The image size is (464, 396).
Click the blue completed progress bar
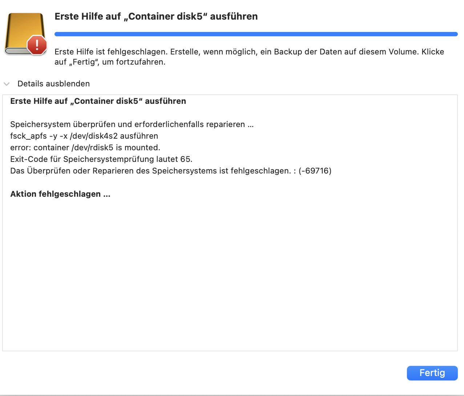pyautogui.click(x=256, y=34)
